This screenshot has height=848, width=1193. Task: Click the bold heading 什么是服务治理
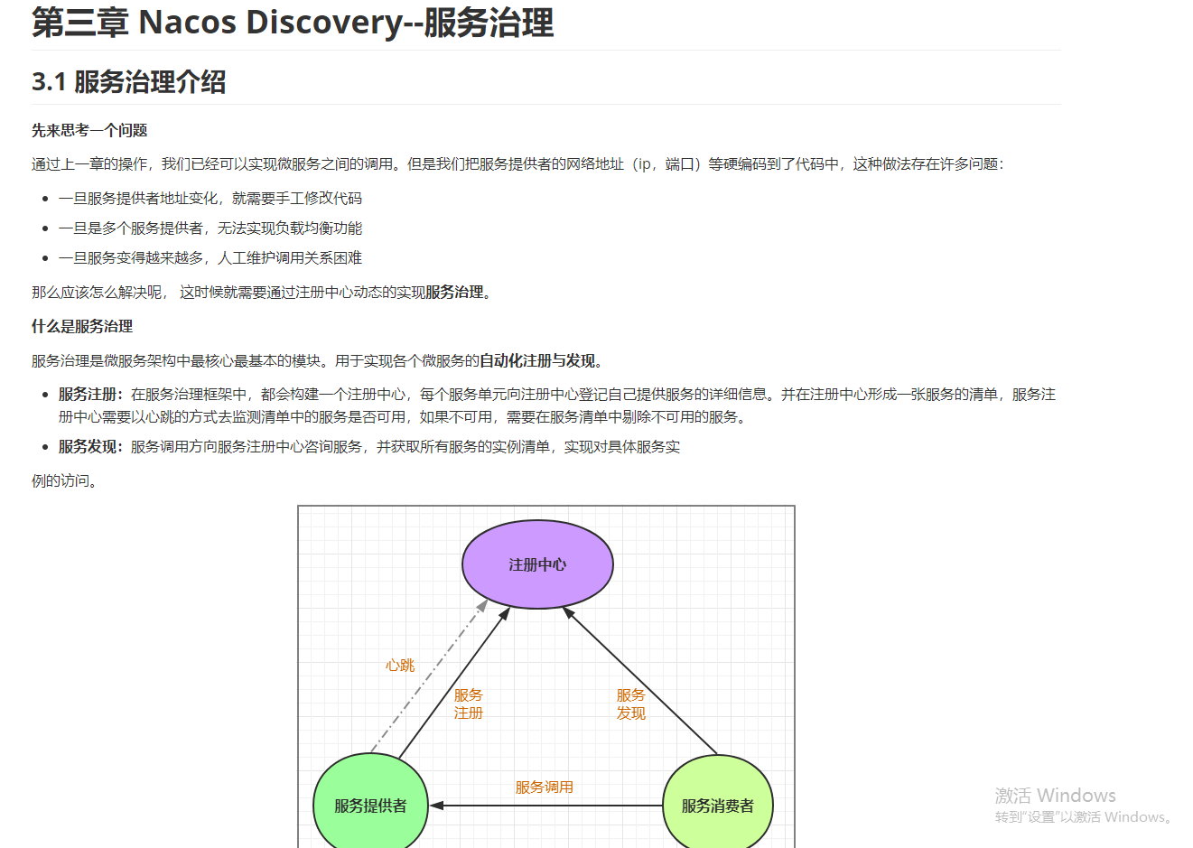point(82,326)
